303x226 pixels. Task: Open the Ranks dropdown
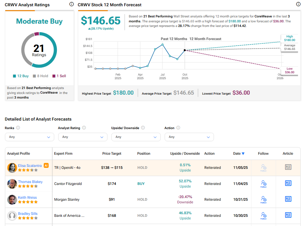[x=30, y=137]
